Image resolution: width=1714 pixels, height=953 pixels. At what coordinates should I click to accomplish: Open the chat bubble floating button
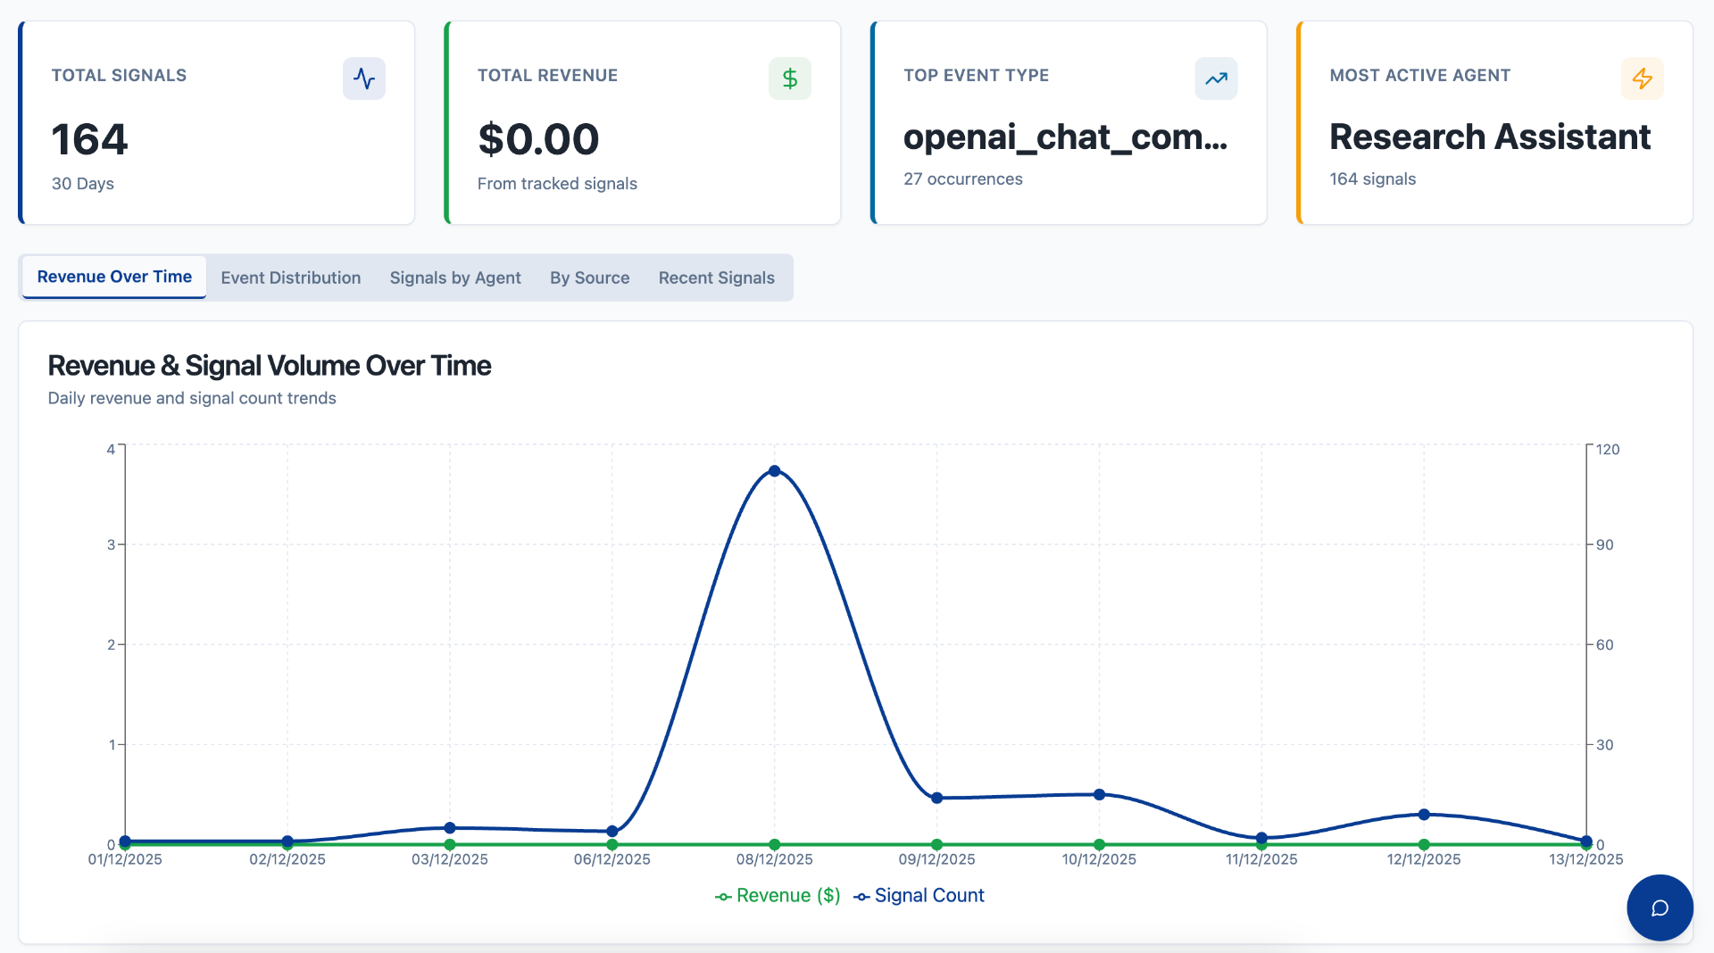1660,907
